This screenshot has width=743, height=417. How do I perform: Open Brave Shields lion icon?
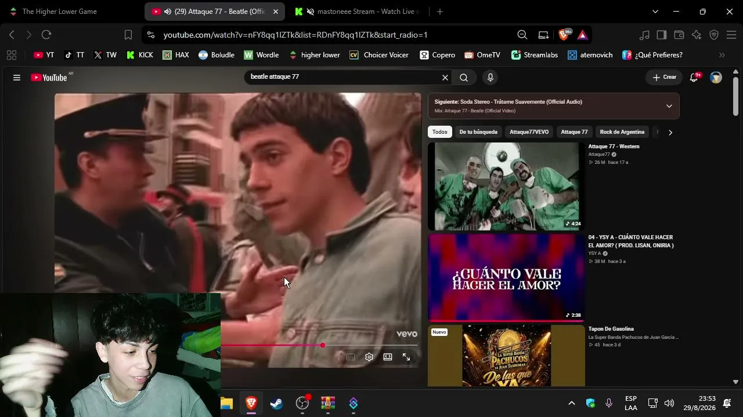564,35
